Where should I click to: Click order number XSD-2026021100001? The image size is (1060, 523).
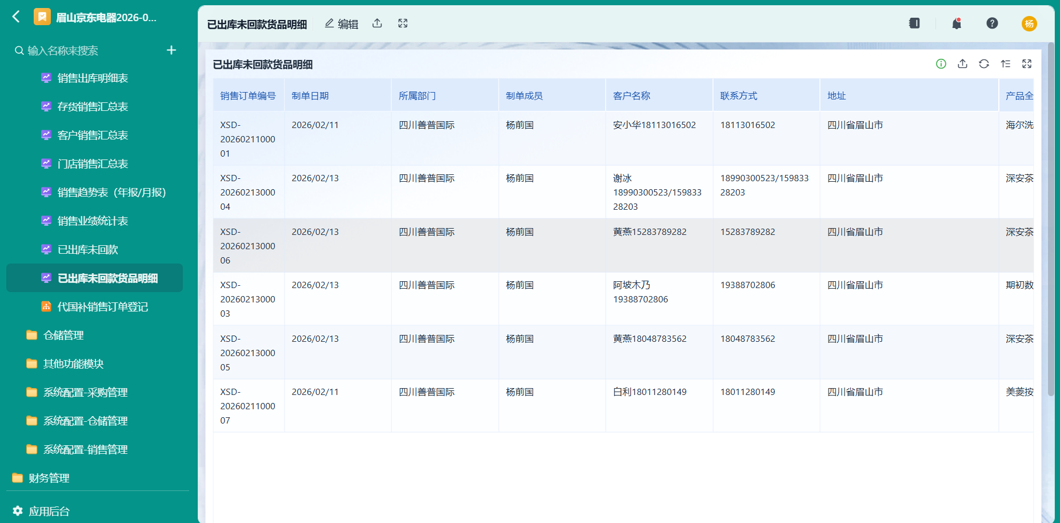click(248, 139)
